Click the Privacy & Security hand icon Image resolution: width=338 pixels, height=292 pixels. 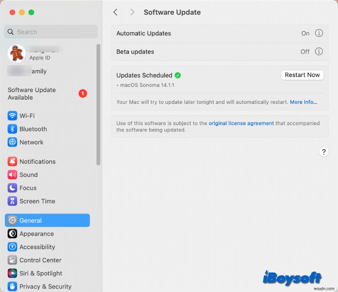click(12, 287)
